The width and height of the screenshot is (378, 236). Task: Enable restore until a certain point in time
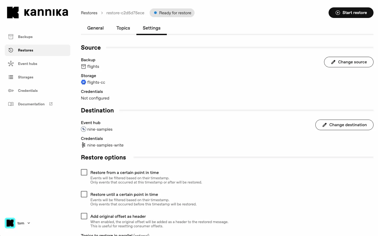(x=84, y=194)
